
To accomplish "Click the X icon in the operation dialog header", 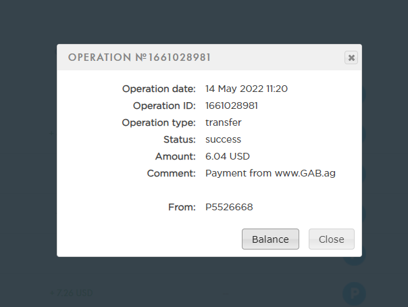I will pyautogui.click(x=351, y=57).
